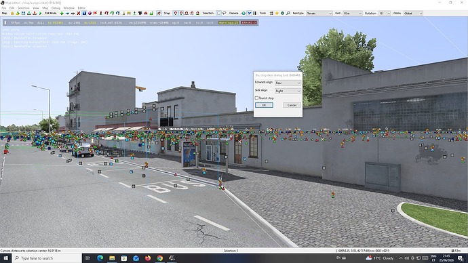Screen dimensions: 468x263
Task: Click the pause icon in Camera group
Action: 254,13
